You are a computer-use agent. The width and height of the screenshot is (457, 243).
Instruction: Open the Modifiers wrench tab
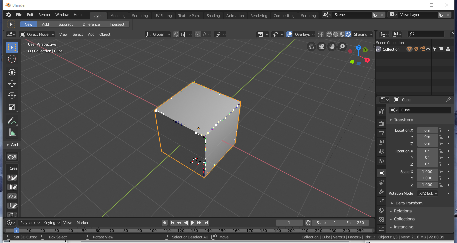pyautogui.click(x=381, y=192)
